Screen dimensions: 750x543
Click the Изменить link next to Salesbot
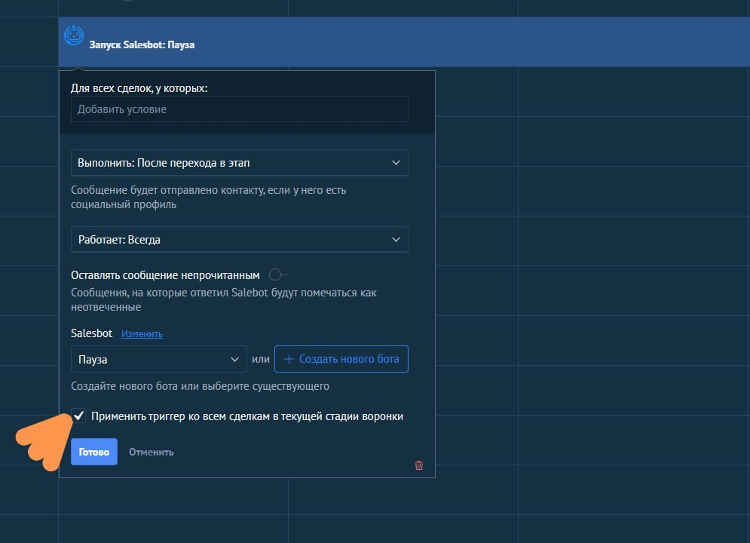[142, 334]
